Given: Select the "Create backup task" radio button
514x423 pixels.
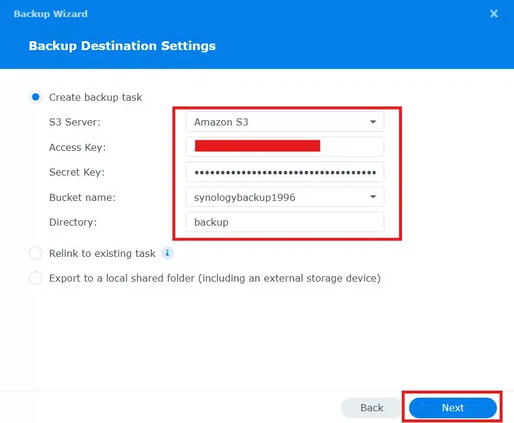Looking at the screenshot, I should point(35,97).
